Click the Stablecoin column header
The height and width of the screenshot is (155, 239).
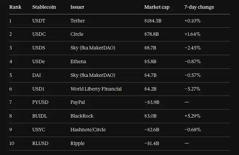tap(44, 7)
